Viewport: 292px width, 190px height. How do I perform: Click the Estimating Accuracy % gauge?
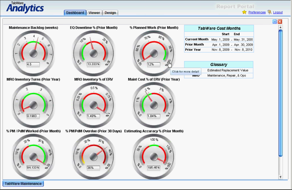pos(154,156)
